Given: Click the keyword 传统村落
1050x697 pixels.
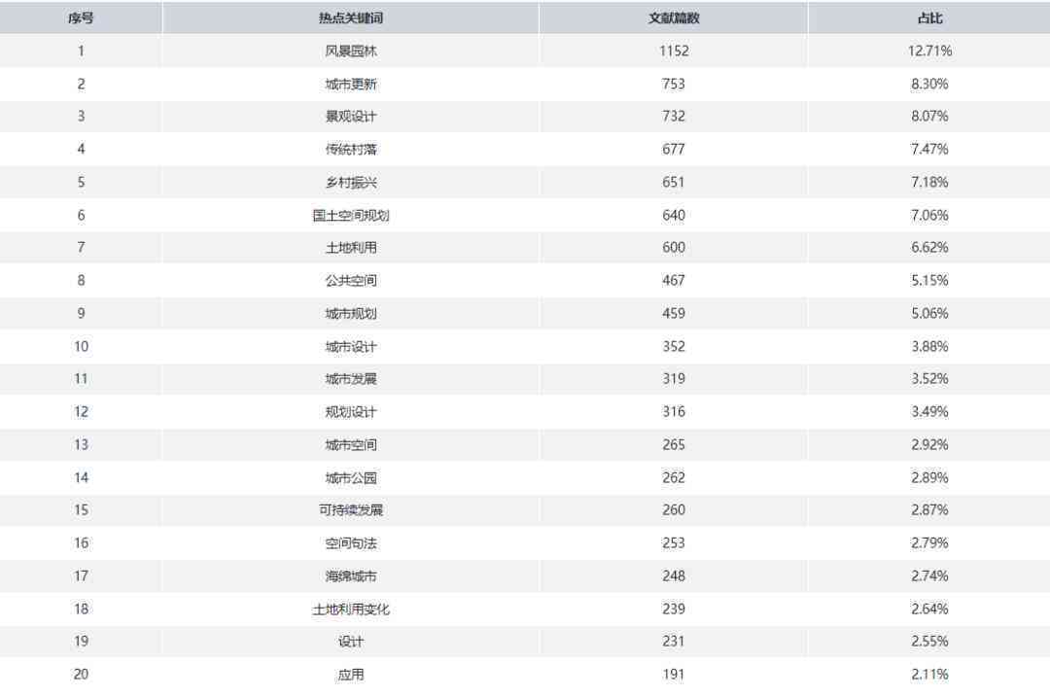Looking at the screenshot, I should tap(351, 150).
